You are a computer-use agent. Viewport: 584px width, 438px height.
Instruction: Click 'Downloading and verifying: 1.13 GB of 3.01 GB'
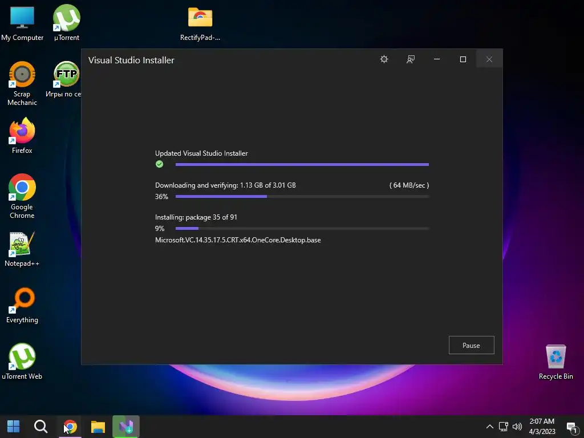[225, 185]
